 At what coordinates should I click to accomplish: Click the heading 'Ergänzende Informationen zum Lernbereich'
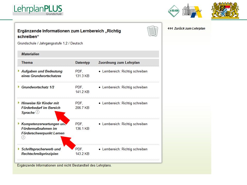pos(69,34)
